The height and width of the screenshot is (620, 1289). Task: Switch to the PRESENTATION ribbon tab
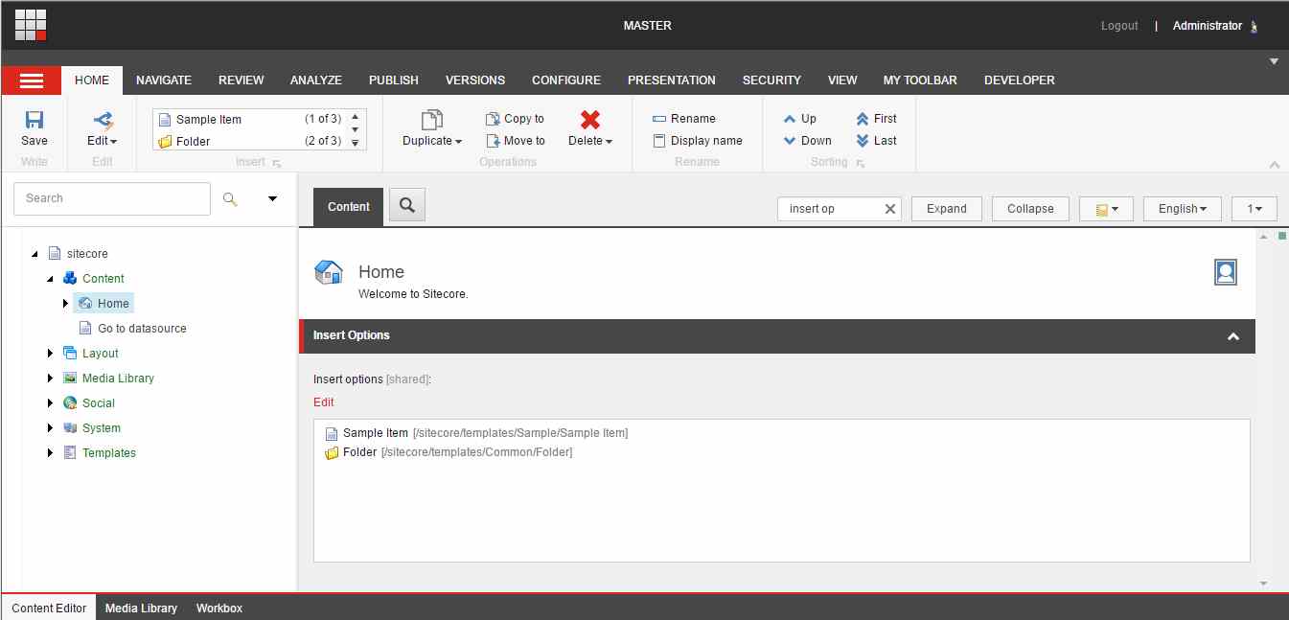coord(672,80)
